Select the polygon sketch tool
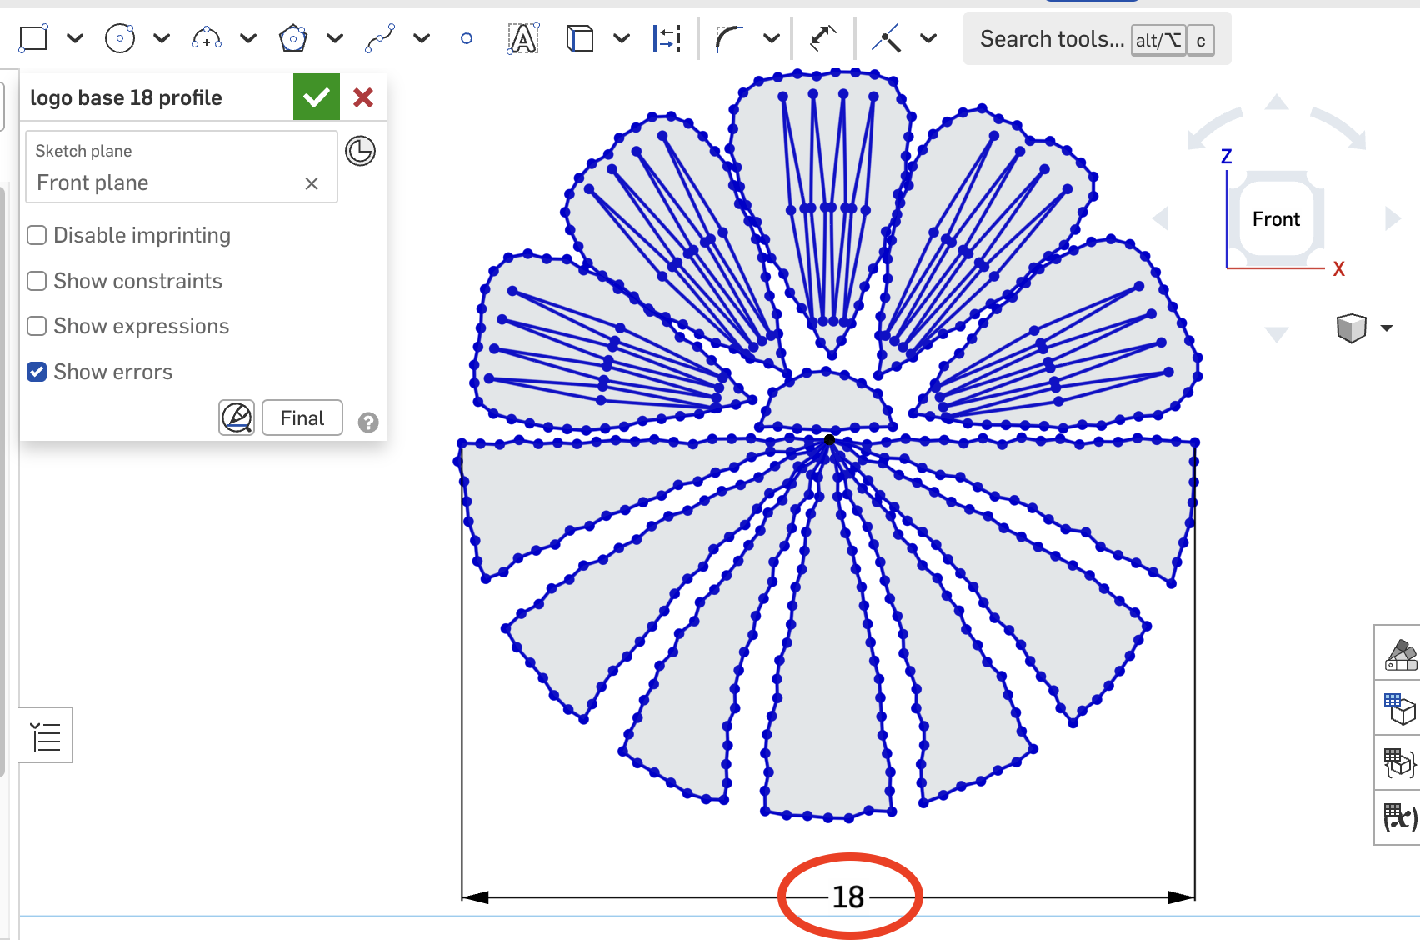Viewport: 1420px width, 940px height. pos(292,38)
